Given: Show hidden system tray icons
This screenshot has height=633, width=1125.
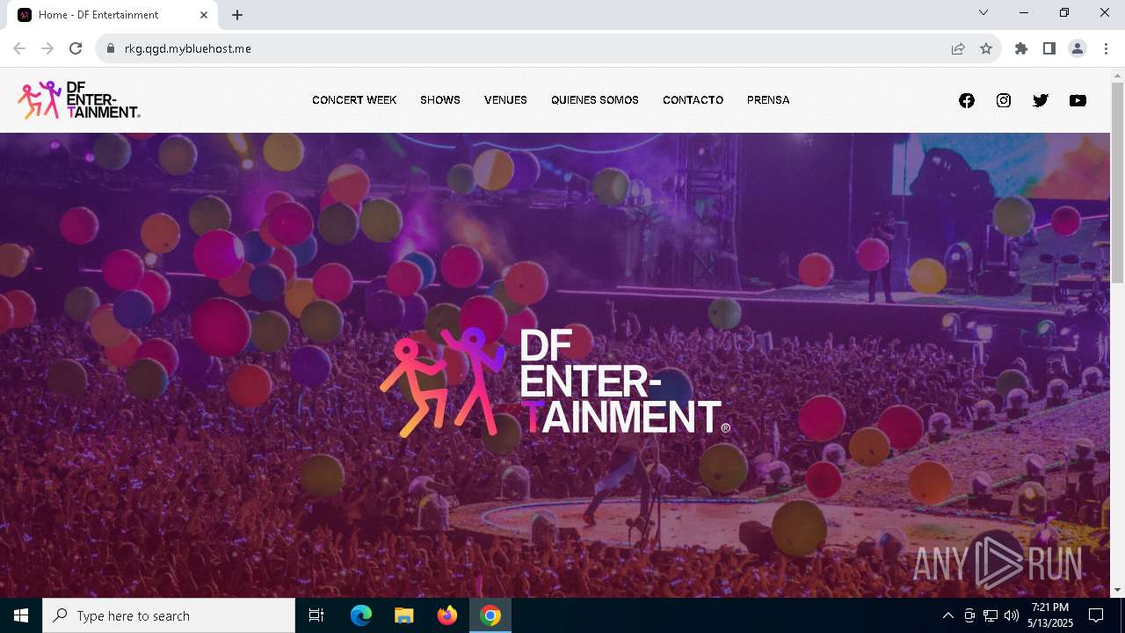Looking at the screenshot, I should coord(947,615).
